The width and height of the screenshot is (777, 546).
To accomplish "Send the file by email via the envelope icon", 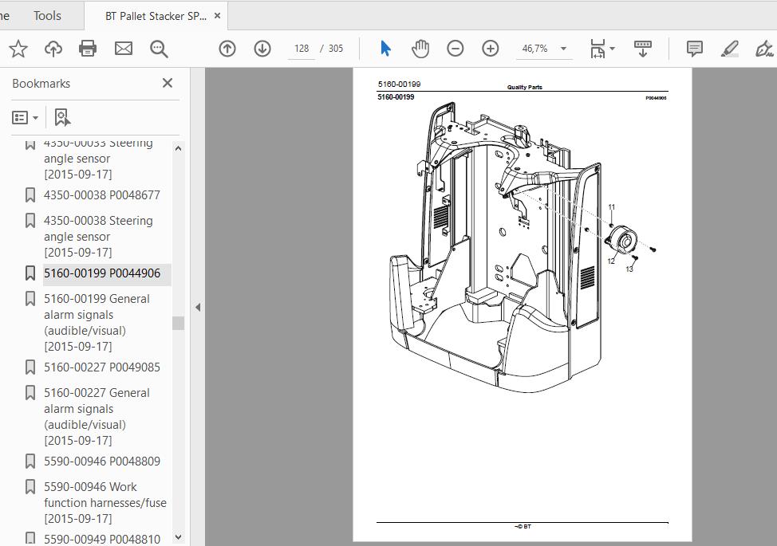I will [x=124, y=49].
